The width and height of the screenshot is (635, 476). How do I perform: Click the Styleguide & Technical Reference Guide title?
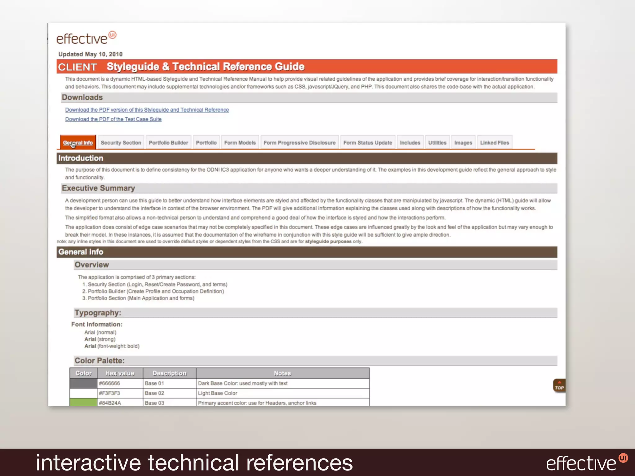pyautogui.click(x=206, y=66)
